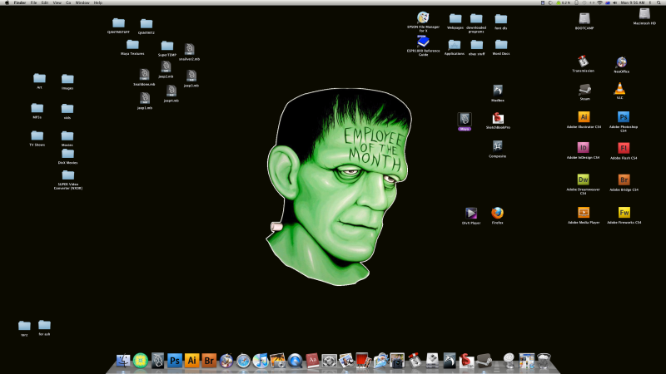This screenshot has height=374, width=666.
Task: Select the SUPER Video Converter folder
Action: click(68, 175)
